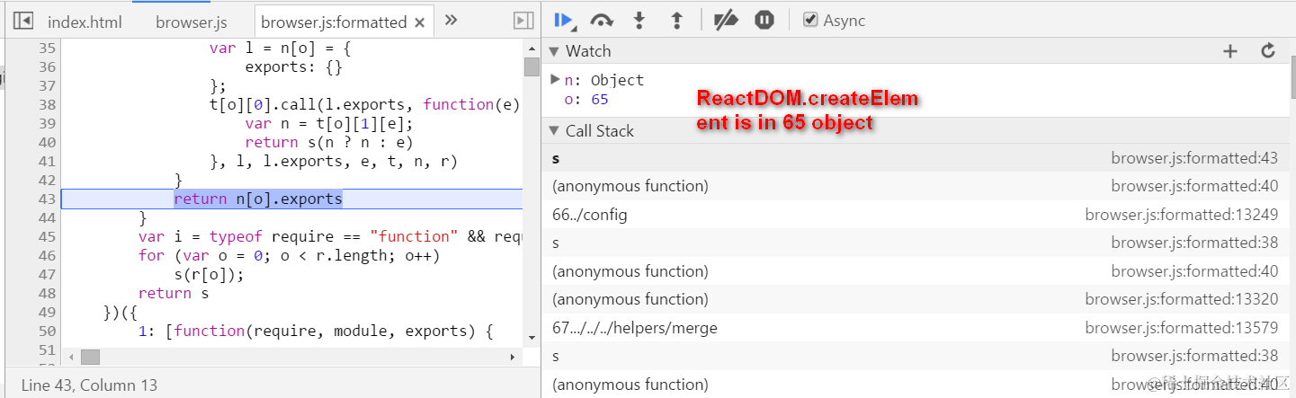Screen dimensions: 1296x398
Task: Open browser.js:formatted:13320 source link
Action: coord(1182,299)
